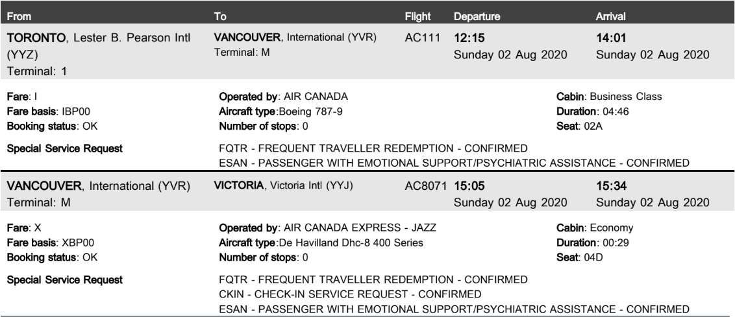
Task: Click the "To" column header
Action: (219, 13)
